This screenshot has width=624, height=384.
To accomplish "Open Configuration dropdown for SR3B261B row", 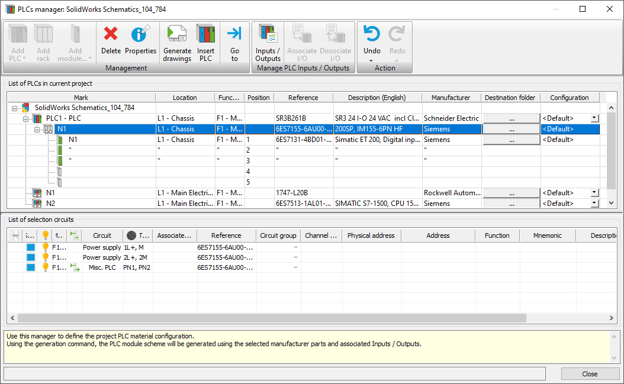I will (x=594, y=118).
